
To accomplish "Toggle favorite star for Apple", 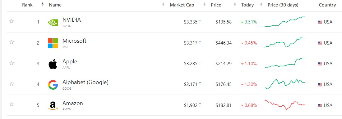I will click(x=12, y=63).
